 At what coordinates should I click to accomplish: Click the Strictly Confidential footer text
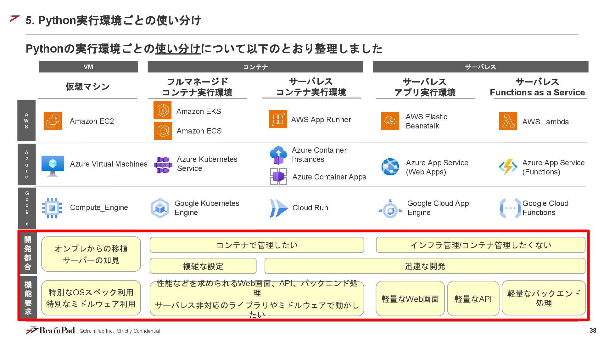tap(138, 331)
